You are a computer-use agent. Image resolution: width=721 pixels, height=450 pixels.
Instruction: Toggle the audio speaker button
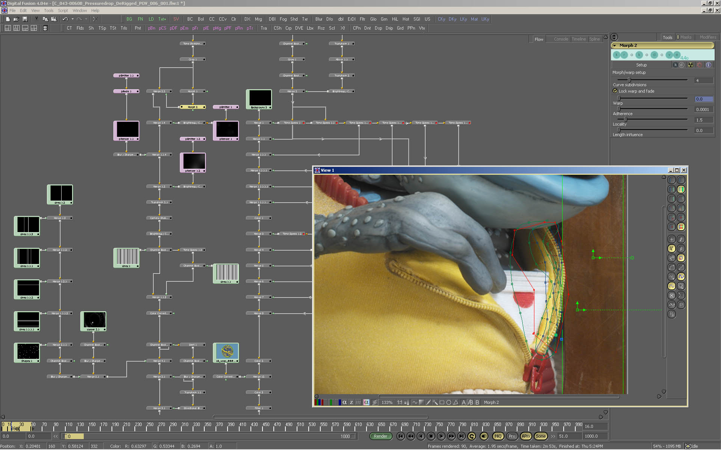[x=484, y=436]
